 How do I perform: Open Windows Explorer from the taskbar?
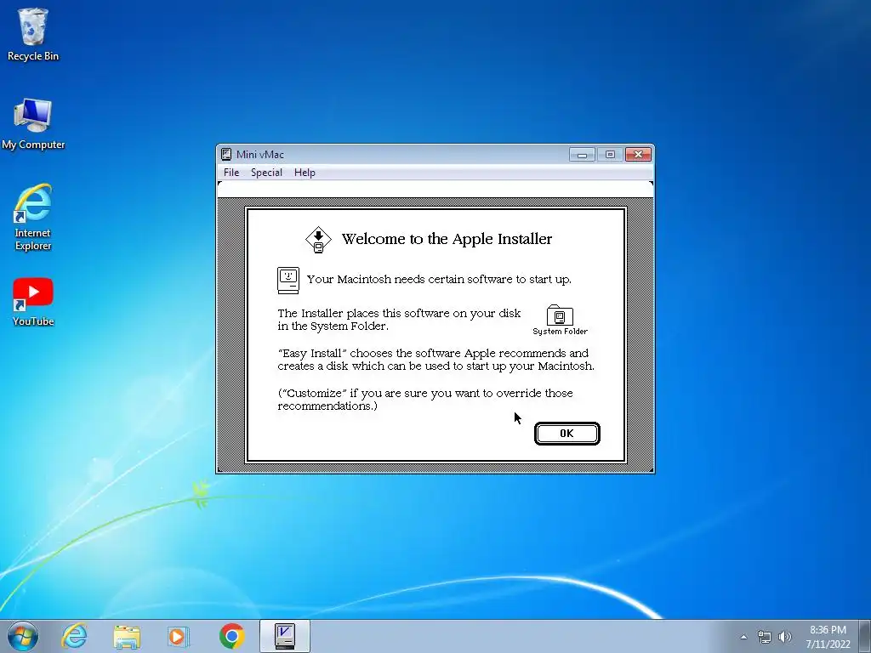pyautogui.click(x=127, y=636)
